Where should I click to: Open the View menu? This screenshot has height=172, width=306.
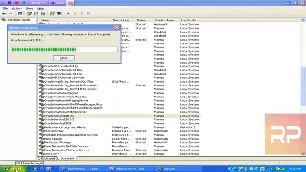(29, 9)
